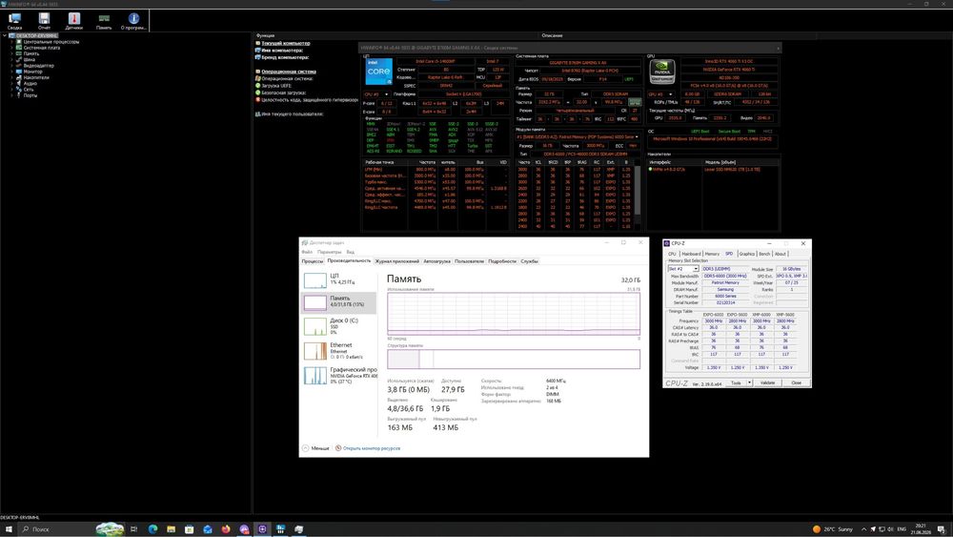The image size is (953, 537).
Task: Click the memory usage graph in Task Manager
Action: [x=514, y=313]
